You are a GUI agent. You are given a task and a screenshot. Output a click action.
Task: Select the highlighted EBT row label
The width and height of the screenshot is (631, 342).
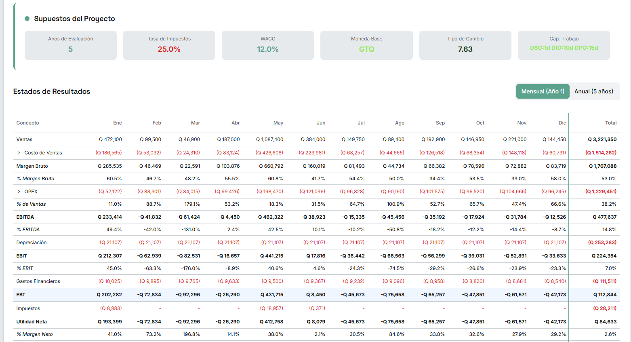coord(21,295)
